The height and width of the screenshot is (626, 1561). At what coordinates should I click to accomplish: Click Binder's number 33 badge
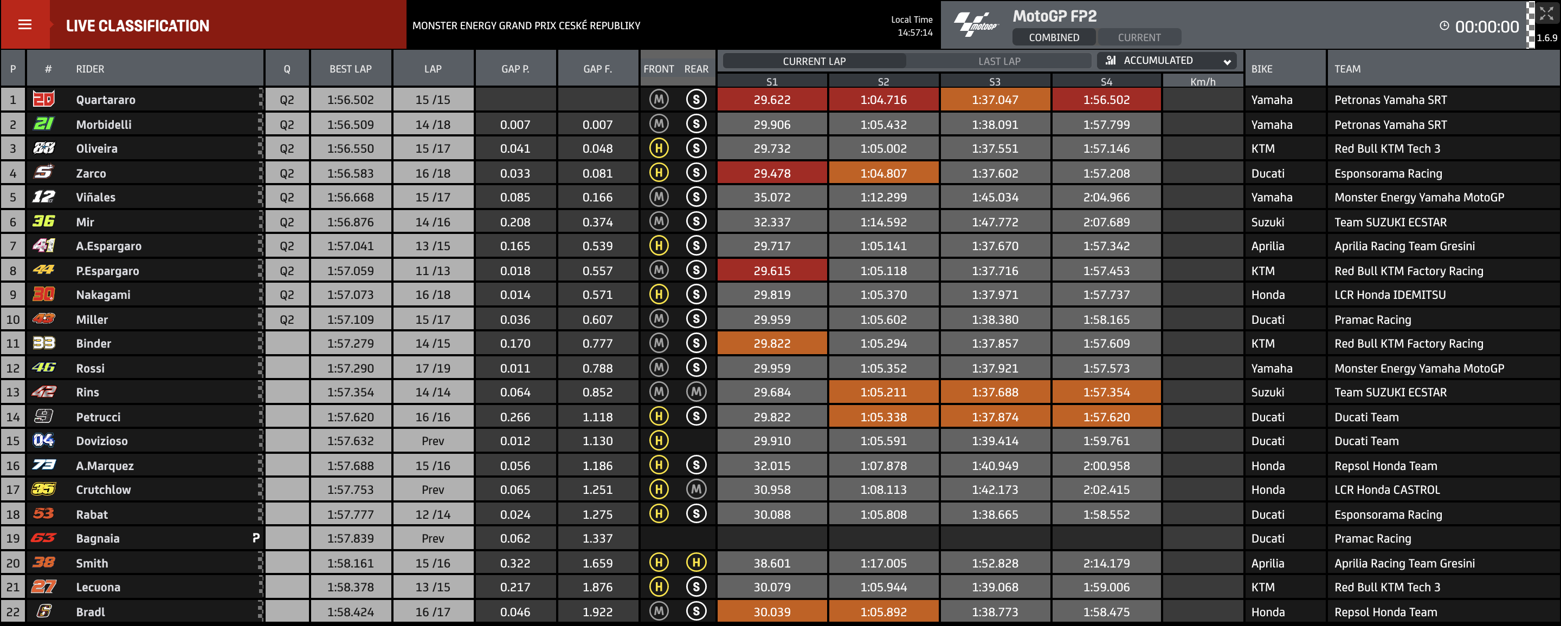click(x=43, y=343)
